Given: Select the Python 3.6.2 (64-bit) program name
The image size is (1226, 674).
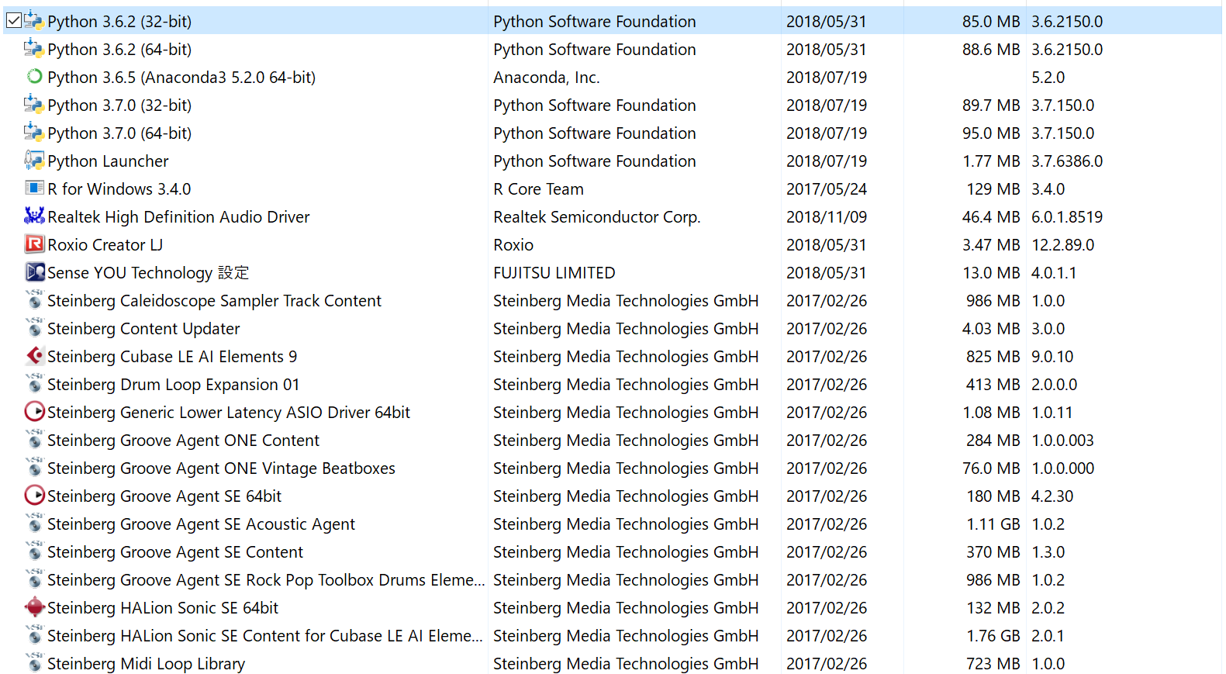Looking at the screenshot, I should coord(119,50).
